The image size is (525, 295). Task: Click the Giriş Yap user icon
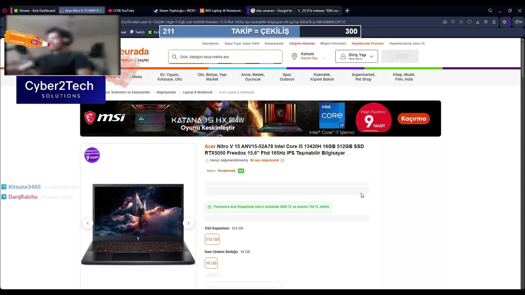[x=343, y=57]
